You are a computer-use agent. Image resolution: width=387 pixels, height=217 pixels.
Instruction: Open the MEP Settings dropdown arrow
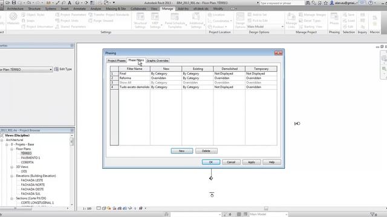[161, 25]
